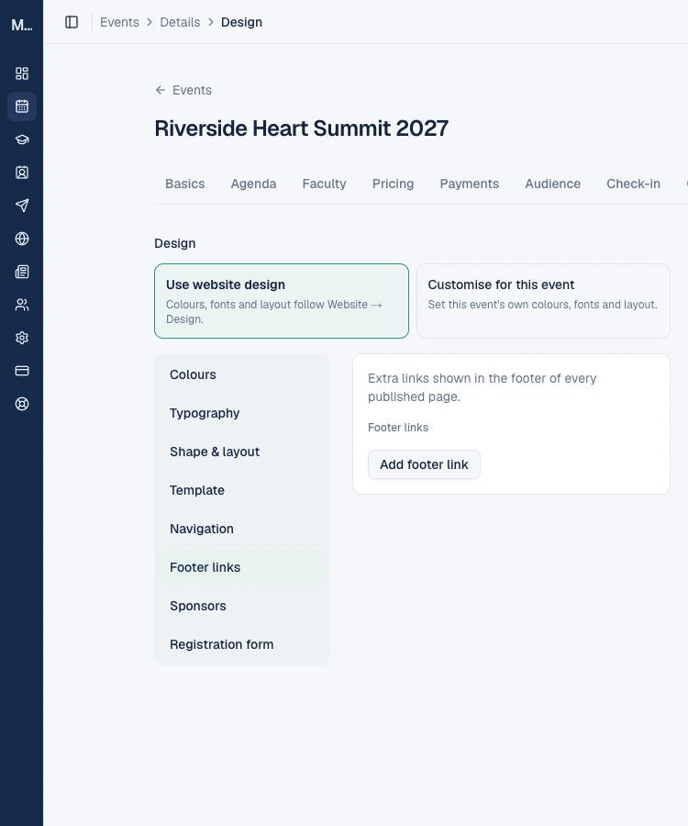Screen dimensions: 688x826
Task: Open the calendar events icon in sidebar
Action: pyautogui.click(x=22, y=106)
